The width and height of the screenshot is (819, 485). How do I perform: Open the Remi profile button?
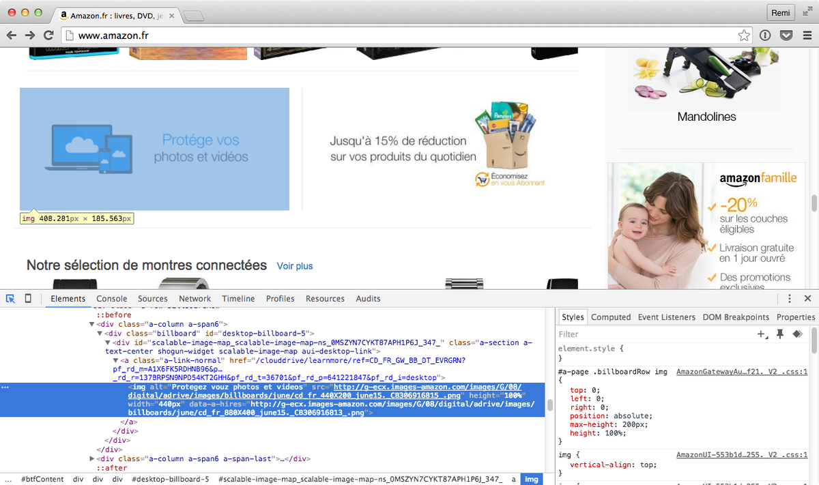coord(780,13)
